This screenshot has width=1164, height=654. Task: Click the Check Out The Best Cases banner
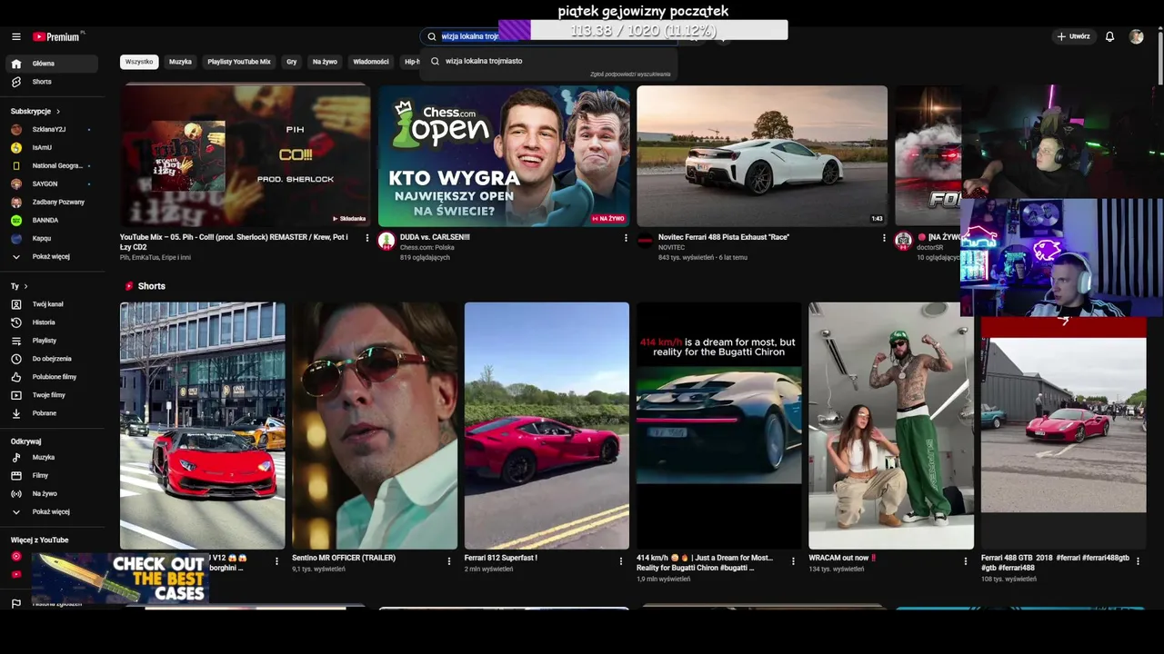pos(120,577)
